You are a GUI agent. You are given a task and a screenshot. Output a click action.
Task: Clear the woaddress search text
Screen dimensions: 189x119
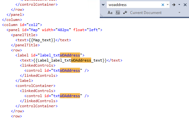tap(163, 5)
